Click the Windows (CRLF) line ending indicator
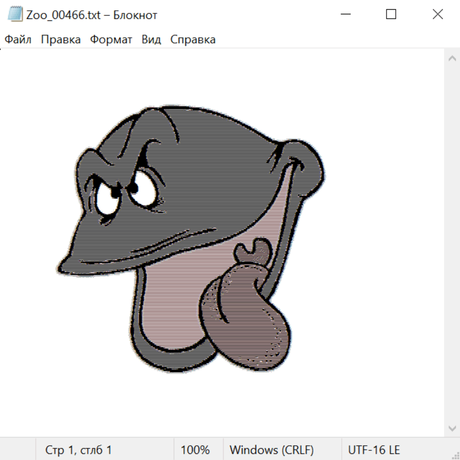 click(271, 450)
